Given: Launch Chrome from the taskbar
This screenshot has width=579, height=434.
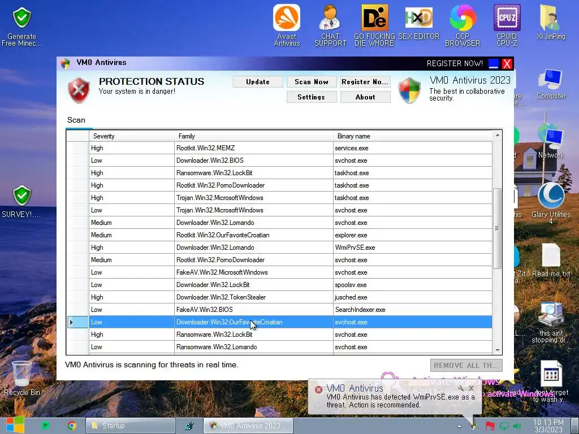Looking at the screenshot, I should (72, 426).
